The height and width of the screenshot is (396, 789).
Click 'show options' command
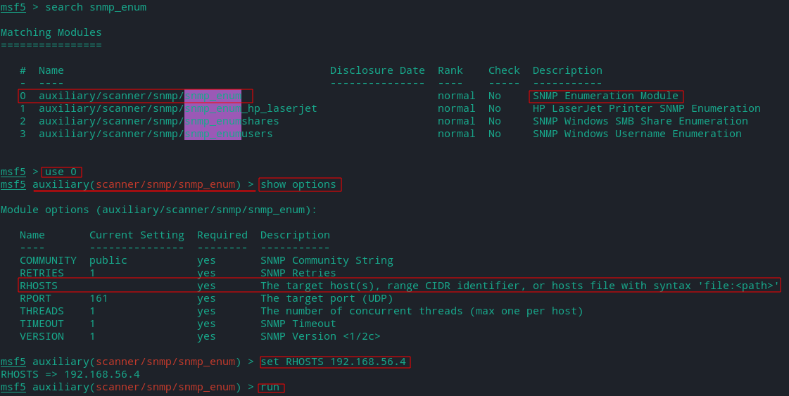300,185
